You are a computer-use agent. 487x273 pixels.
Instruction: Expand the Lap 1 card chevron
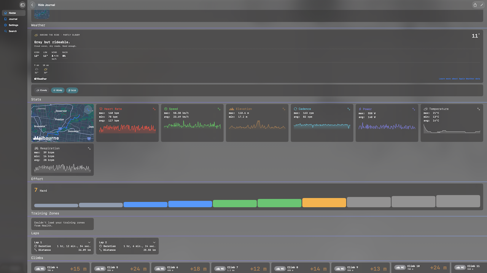tap(89, 242)
